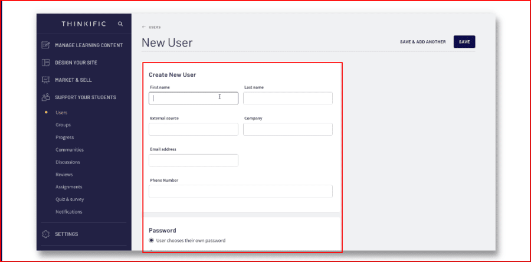This screenshot has height=262, width=531.
Task: Open Groups in the sidebar
Action: [63, 125]
